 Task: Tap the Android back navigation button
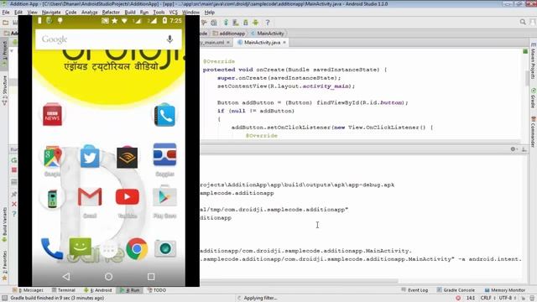[66, 276]
